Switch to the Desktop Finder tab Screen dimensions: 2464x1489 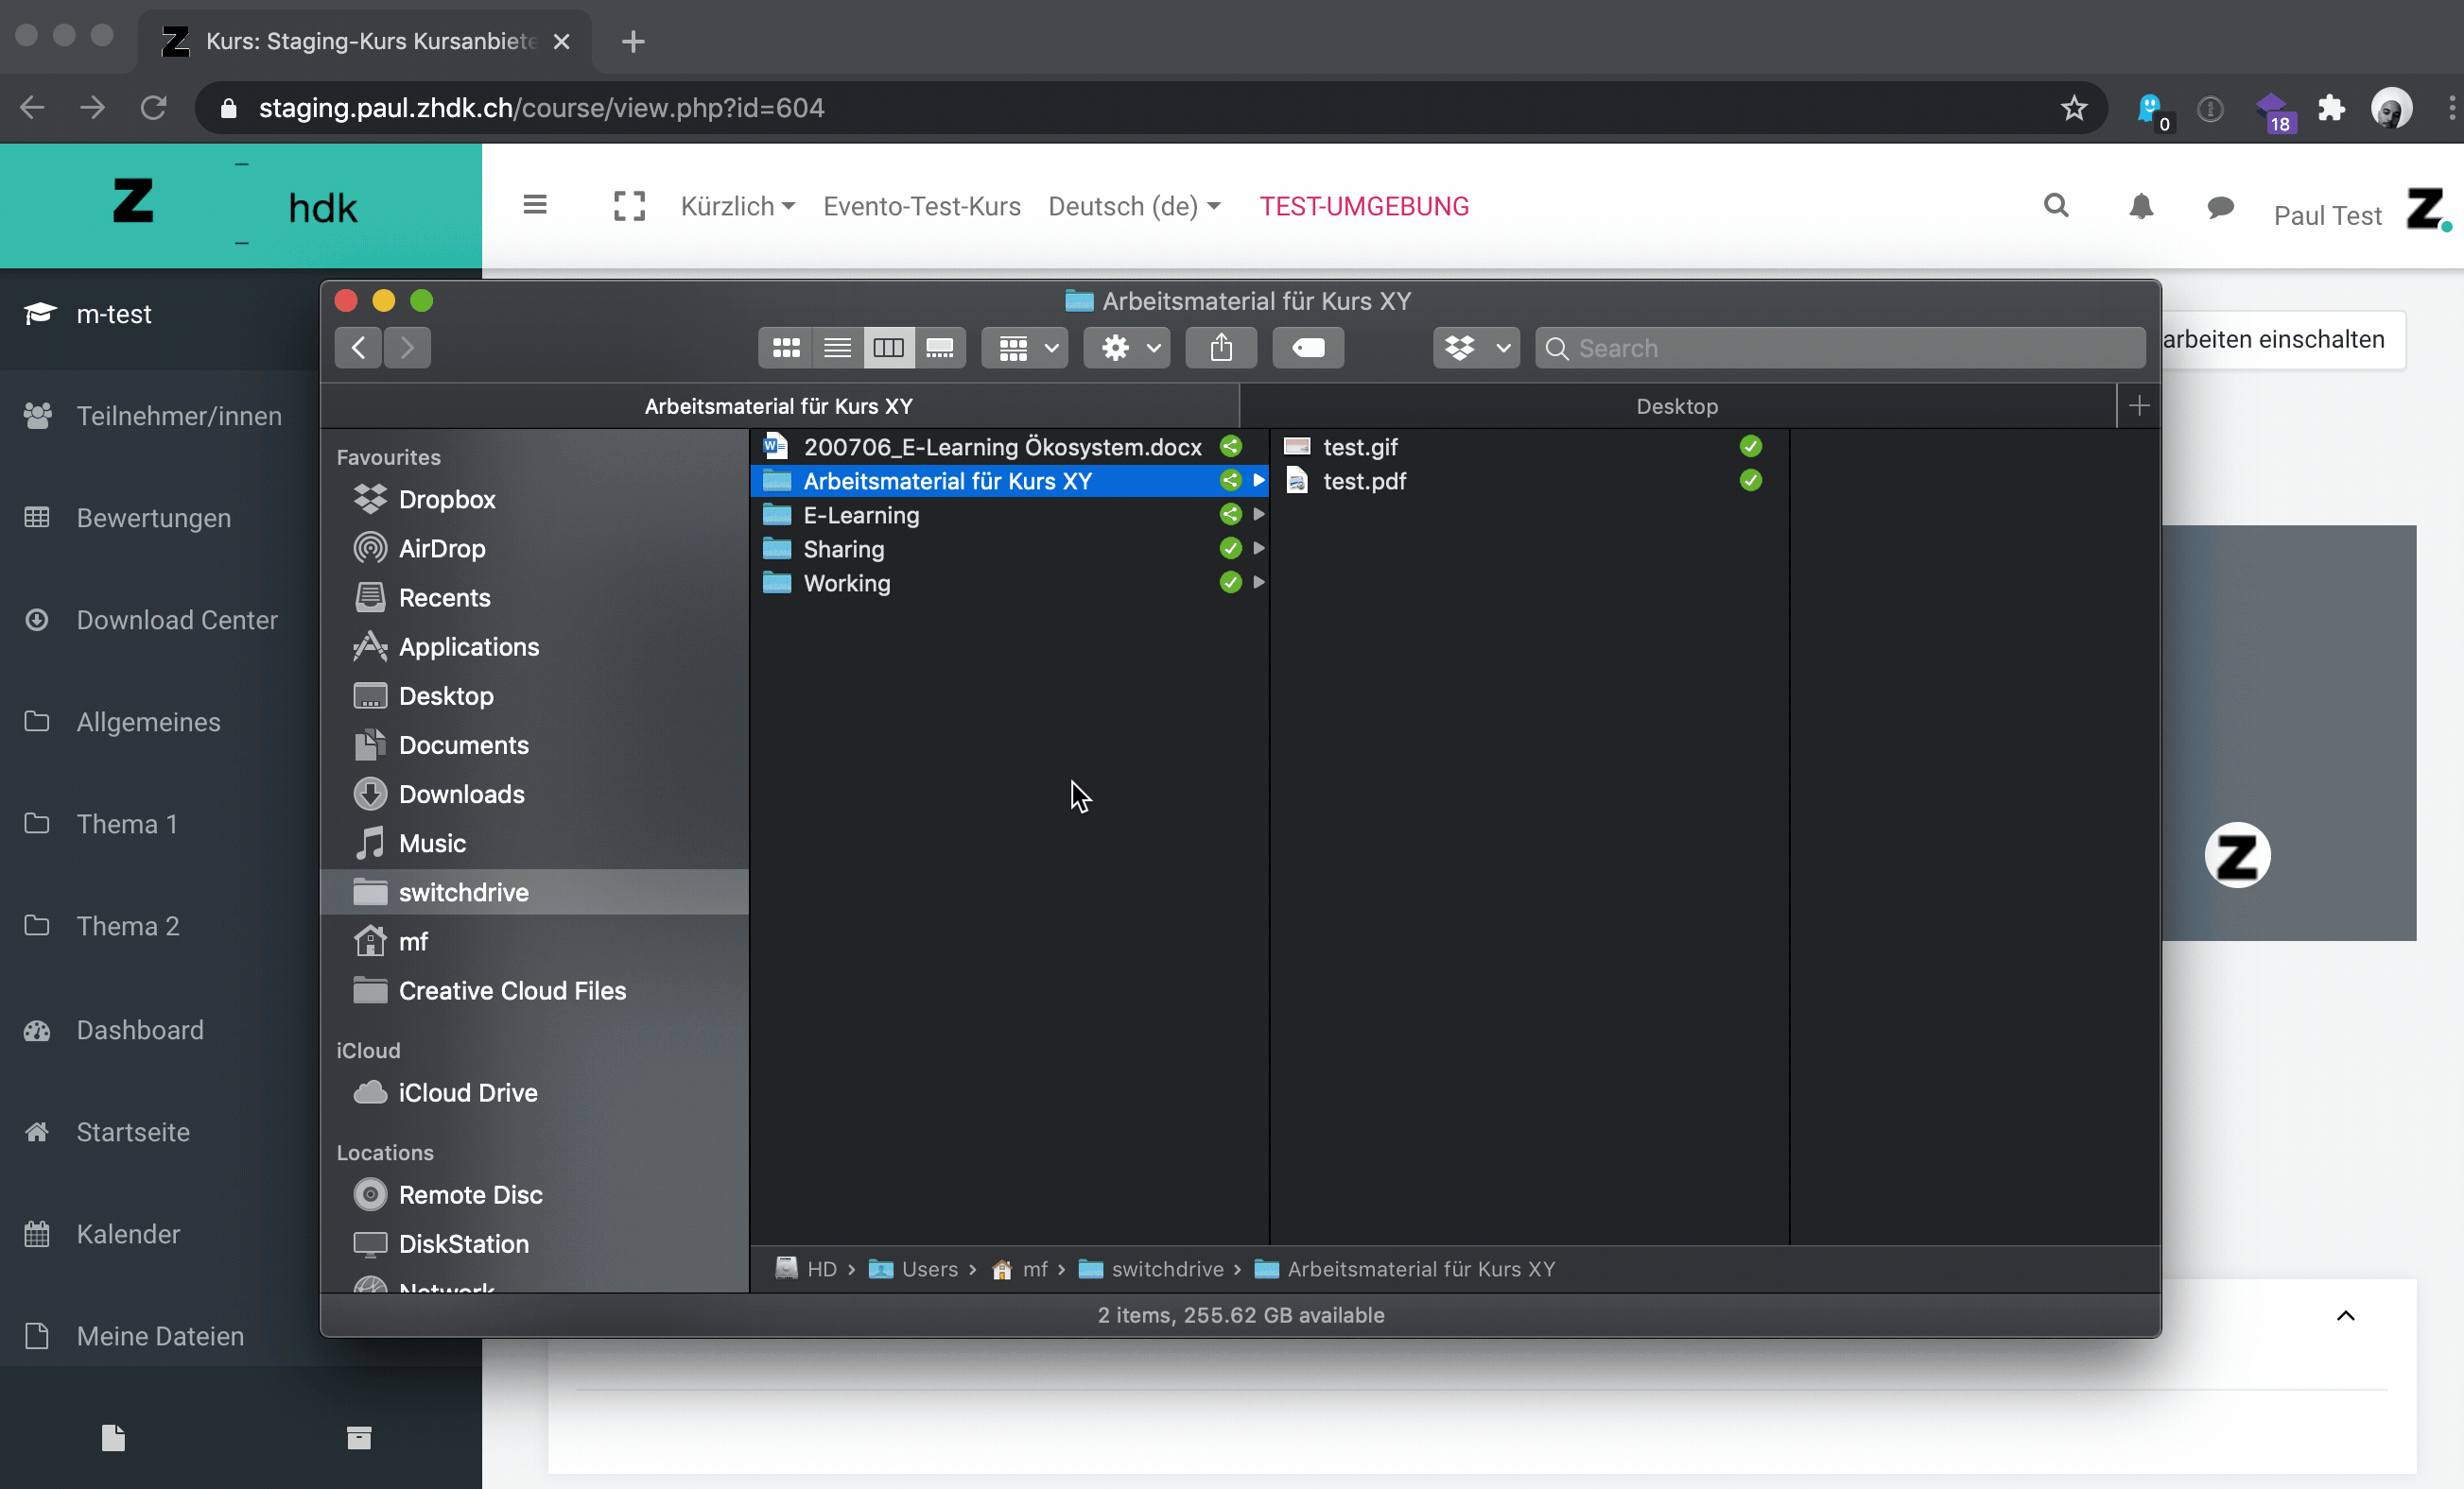pos(1676,406)
